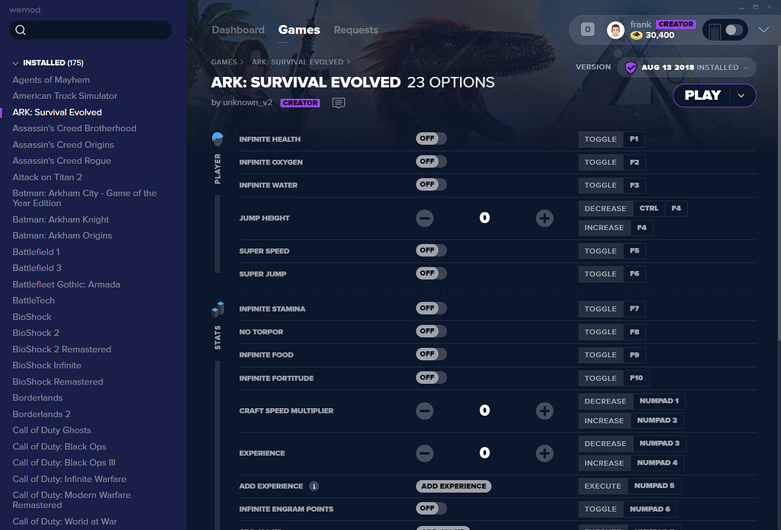Enable the Infinite Stamina switch
Image resolution: width=781 pixels, height=530 pixels.
click(431, 308)
